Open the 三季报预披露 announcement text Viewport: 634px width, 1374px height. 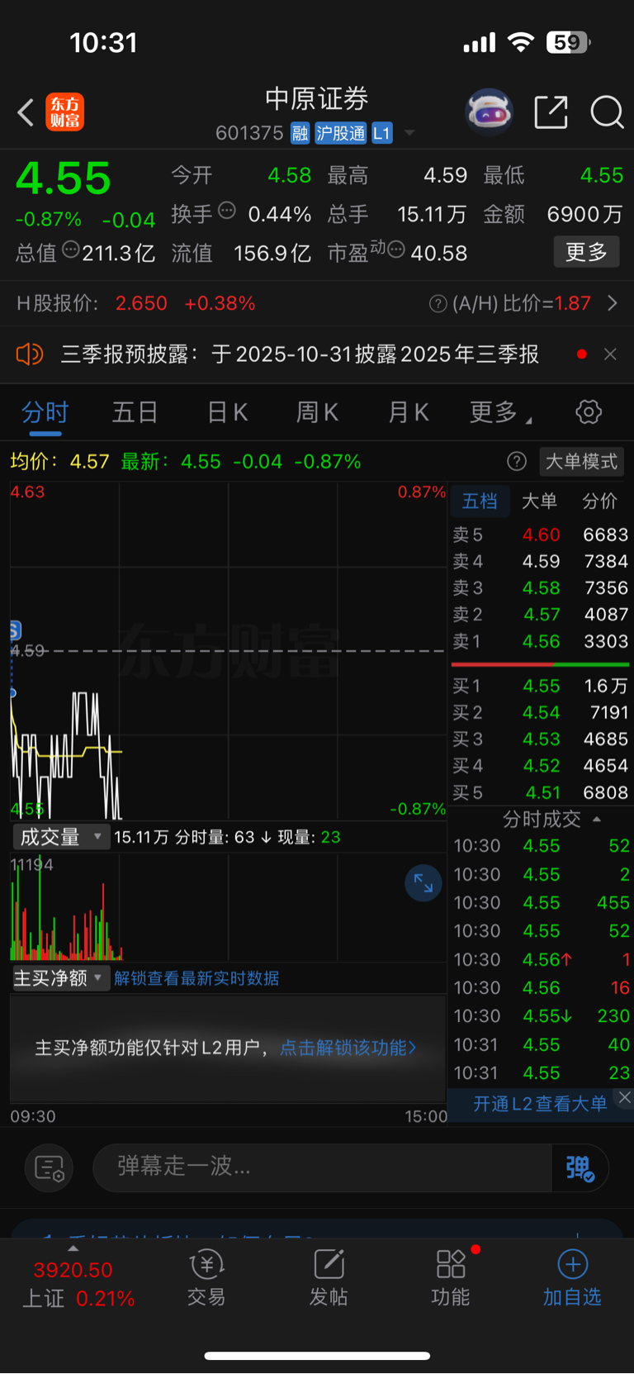pyautogui.click(x=300, y=354)
